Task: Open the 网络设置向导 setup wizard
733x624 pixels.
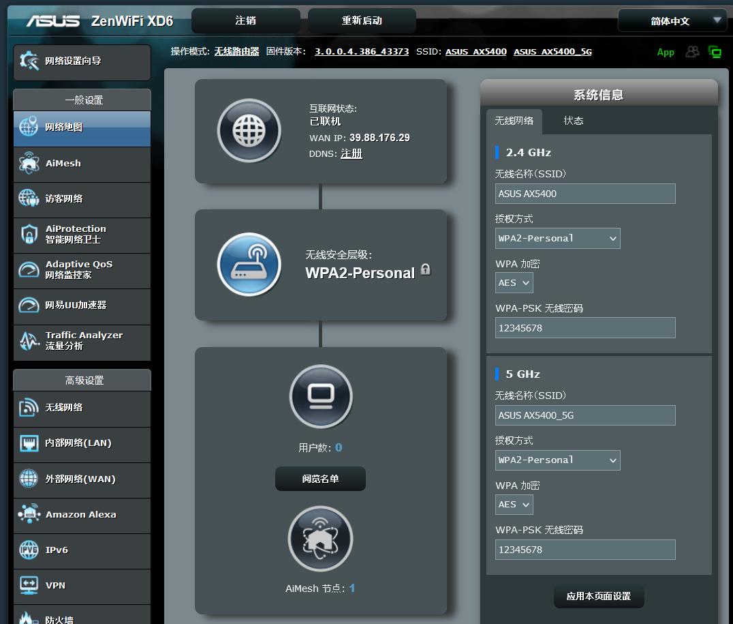Action: click(82, 61)
